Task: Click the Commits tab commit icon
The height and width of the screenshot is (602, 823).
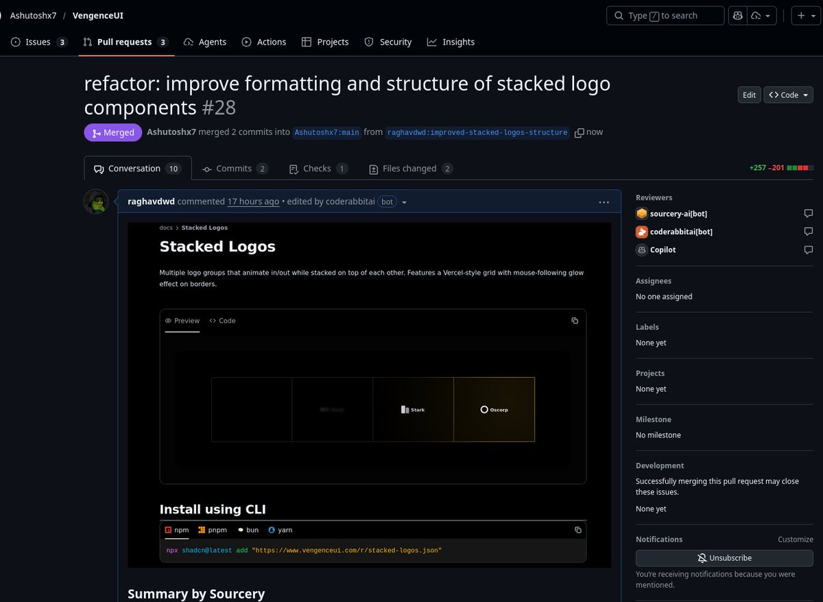Action: 207,169
